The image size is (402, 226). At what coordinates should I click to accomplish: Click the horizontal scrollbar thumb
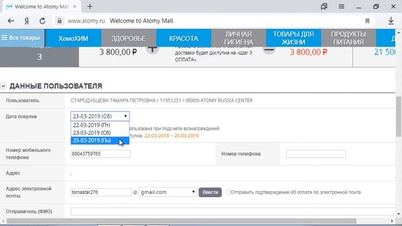pos(182,221)
